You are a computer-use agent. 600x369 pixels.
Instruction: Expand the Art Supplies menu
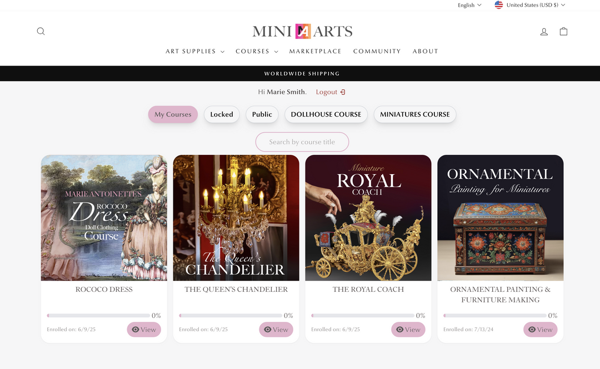pos(195,51)
